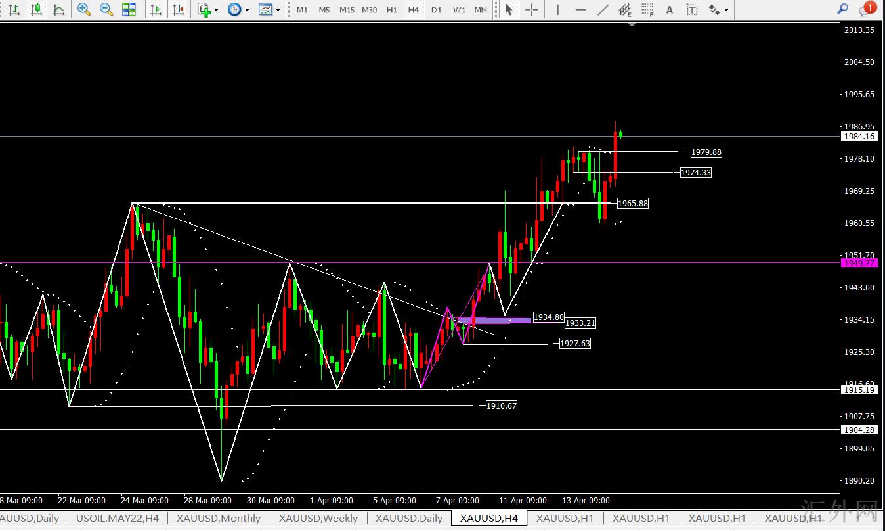Image resolution: width=885 pixels, height=531 pixels.
Task: Open the XAUUSD,Monthly chart tab
Action: point(219,519)
